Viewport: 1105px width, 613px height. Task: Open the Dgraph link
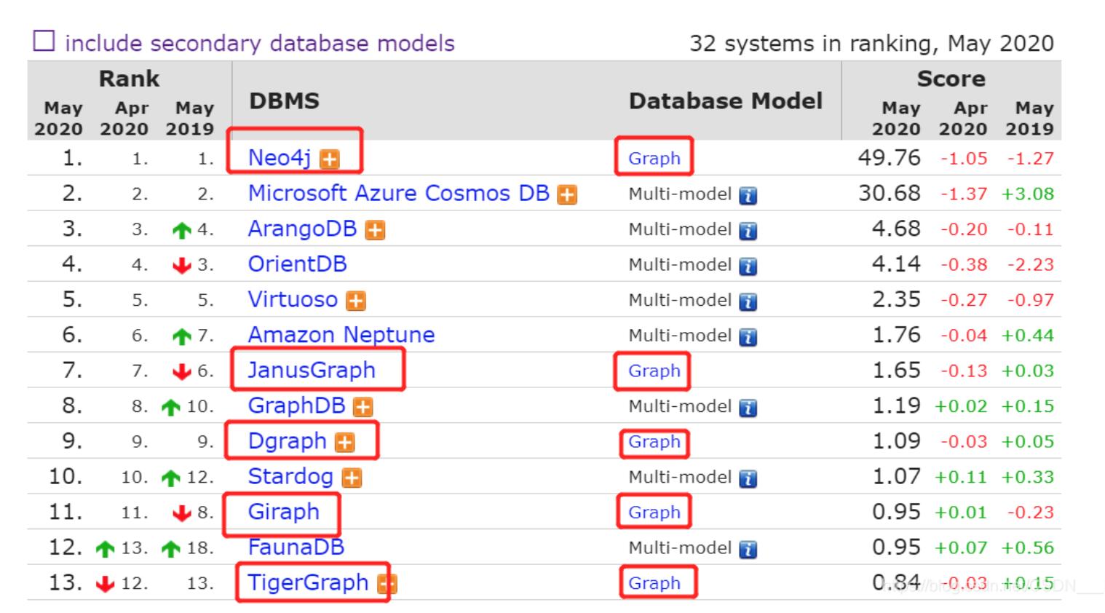point(287,441)
